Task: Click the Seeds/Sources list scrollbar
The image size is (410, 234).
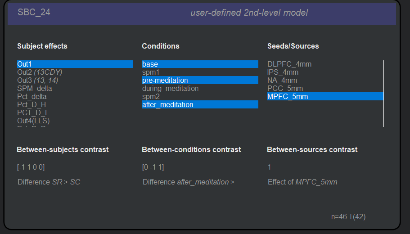Action: coord(383,94)
